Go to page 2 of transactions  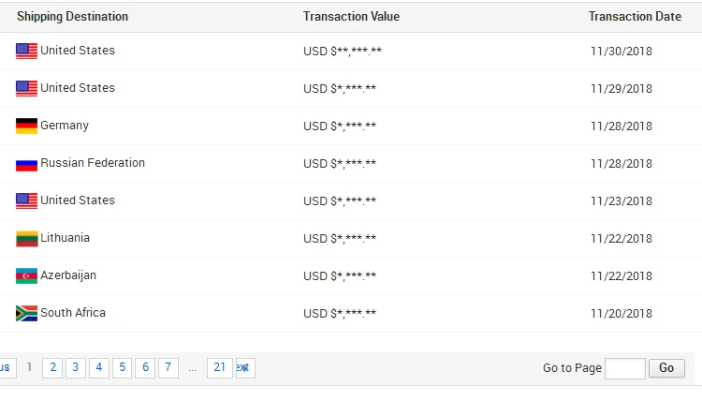tap(52, 368)
